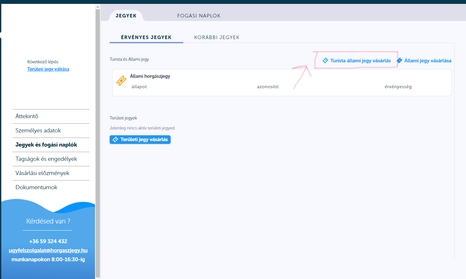Screen dimensions: 466x279
Task: Open Tagságok és engedélyek in the sidebar
Action: coord(51,159)
